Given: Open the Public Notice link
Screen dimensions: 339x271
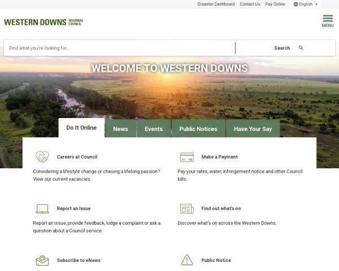Looking at the screenshot, I should [216, 260].
